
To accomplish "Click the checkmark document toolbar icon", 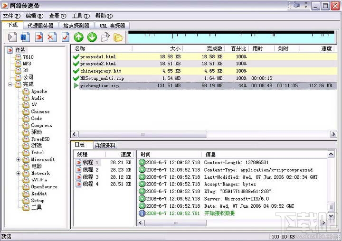I will (65, 37).
